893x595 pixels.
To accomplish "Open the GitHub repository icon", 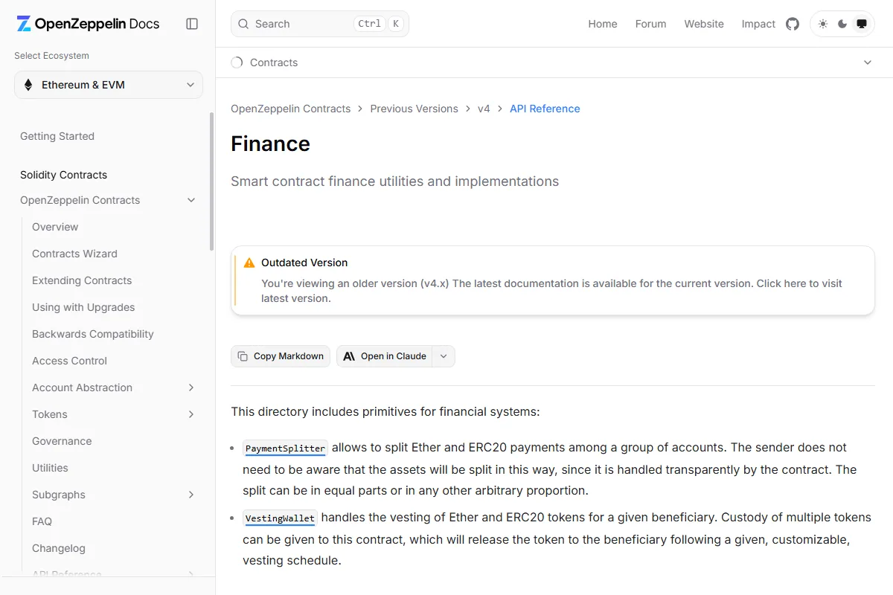I will 793,24.
